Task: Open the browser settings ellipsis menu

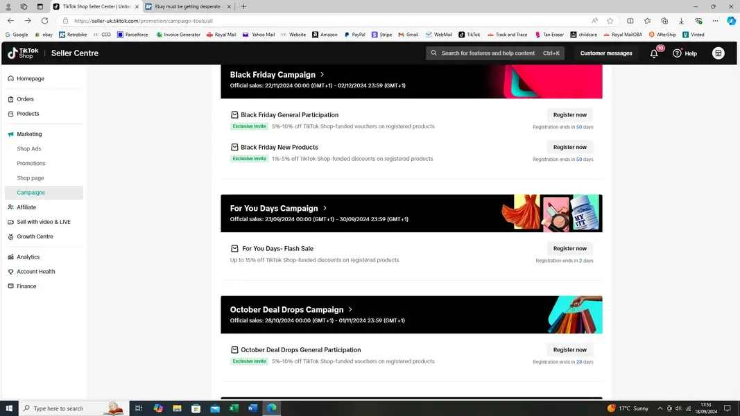Action: (716, 21)
